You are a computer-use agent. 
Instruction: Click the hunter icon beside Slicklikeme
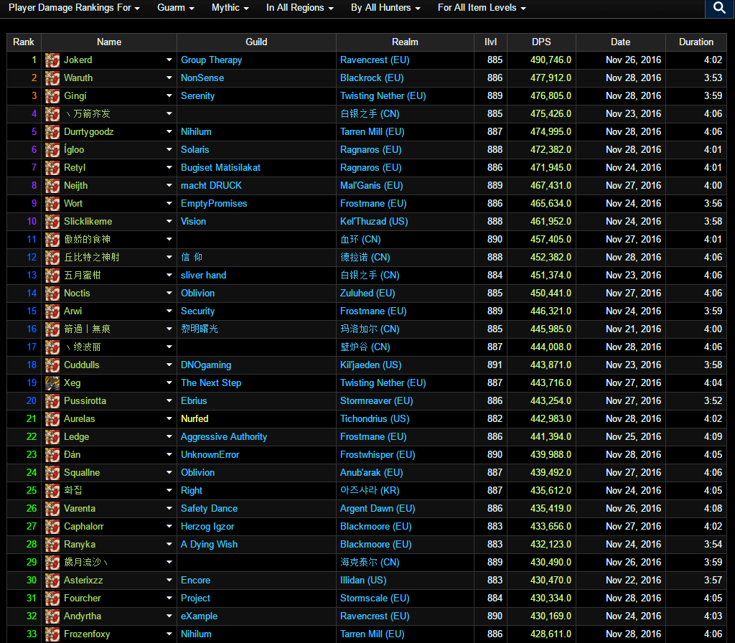(x=52, y=221)
